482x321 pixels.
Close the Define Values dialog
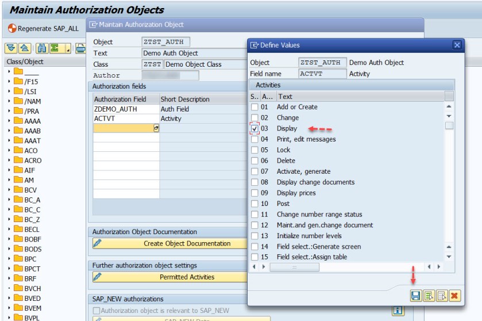click(457, 45)
